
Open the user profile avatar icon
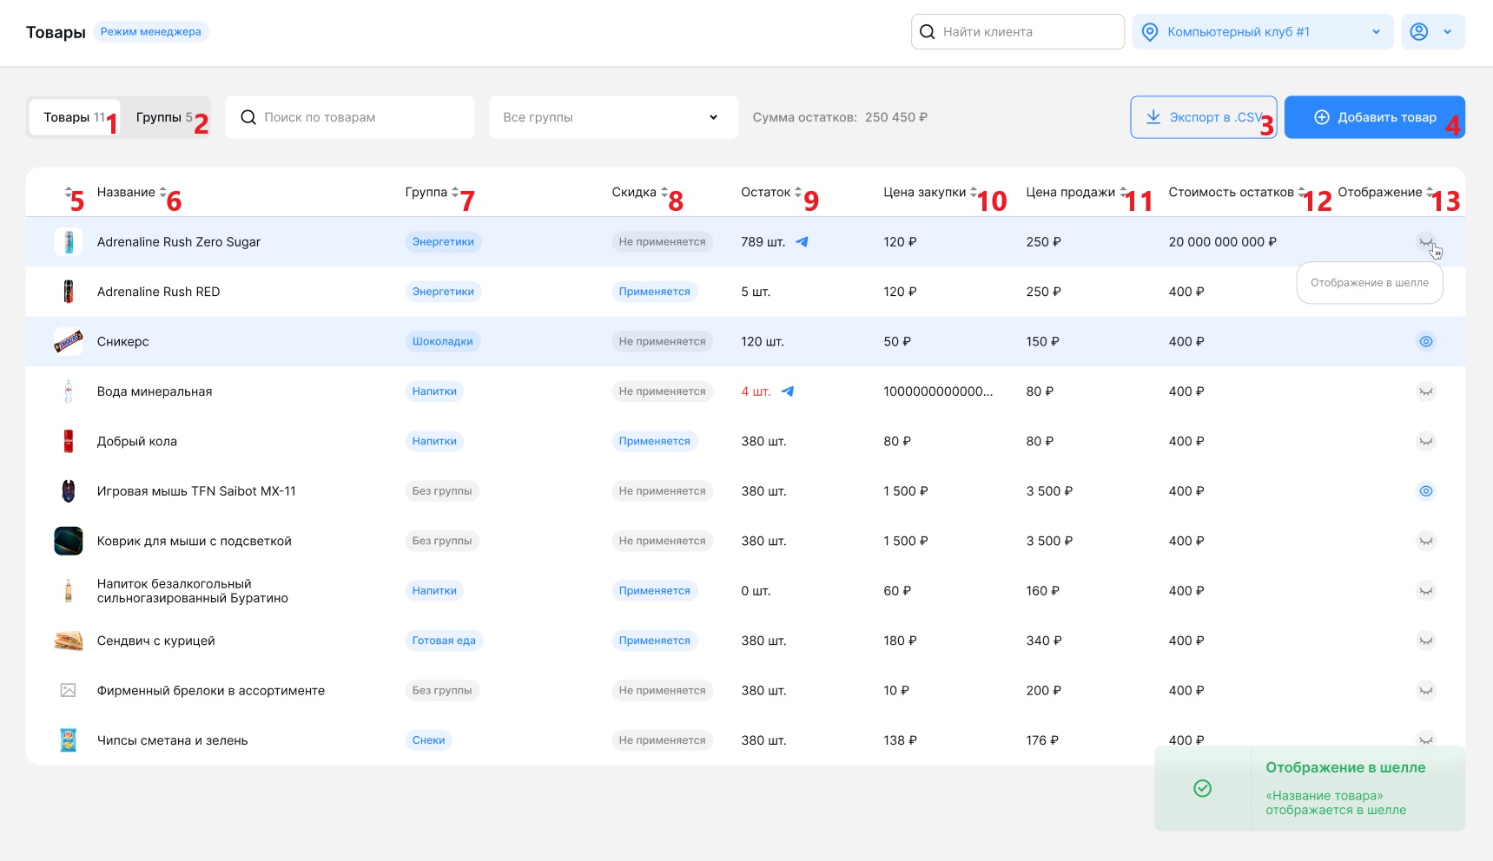1418,32
